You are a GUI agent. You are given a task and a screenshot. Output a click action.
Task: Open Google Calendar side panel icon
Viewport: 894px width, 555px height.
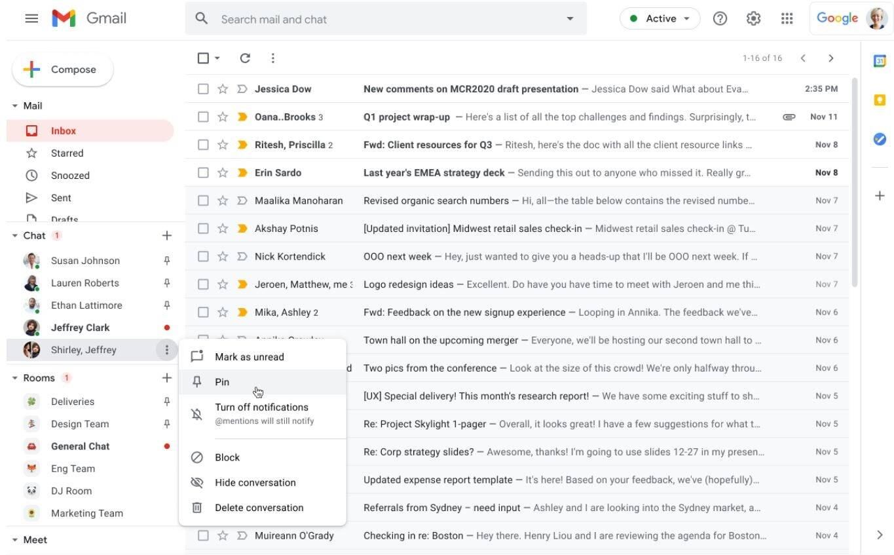click(880, 60)
